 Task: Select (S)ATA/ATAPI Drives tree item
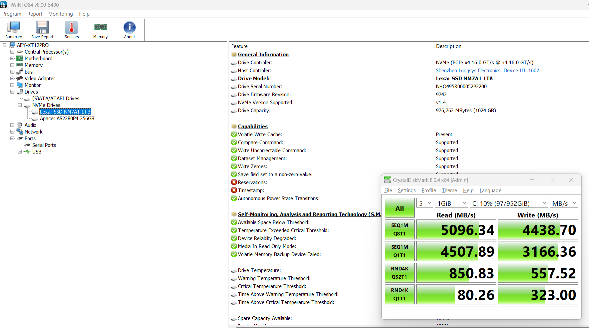click(56, 99)
